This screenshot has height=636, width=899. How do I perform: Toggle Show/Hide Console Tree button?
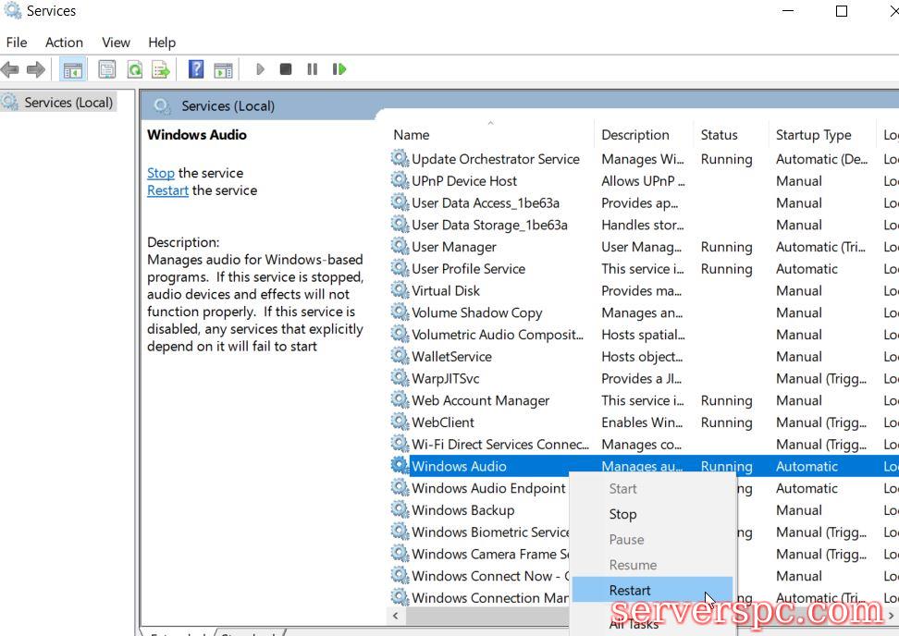pyautogui.click(x=72, y=69)
